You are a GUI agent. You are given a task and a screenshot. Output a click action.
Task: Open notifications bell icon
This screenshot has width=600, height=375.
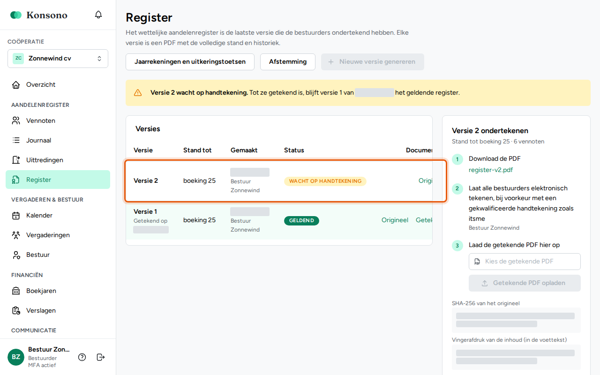(x=98, y=15)
